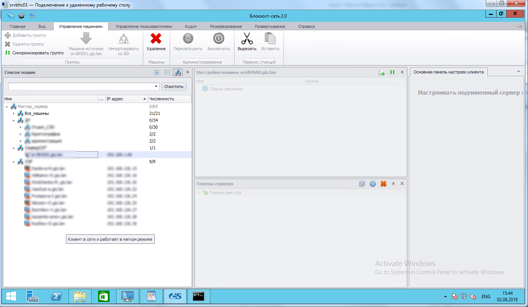528x307 pixels.
Task: Open the client settings panel dropdown arrow
Action: click(518, 72)
